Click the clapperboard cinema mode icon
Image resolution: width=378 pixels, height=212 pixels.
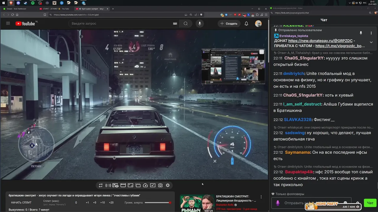pos(123,185)
